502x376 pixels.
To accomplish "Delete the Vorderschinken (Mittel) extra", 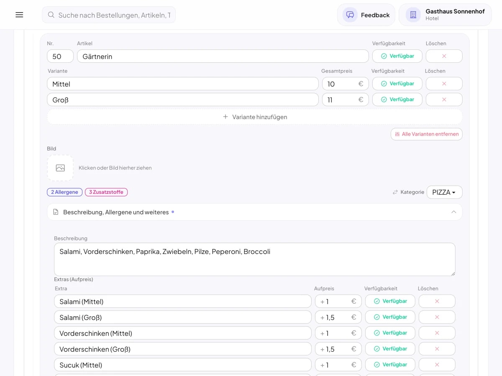I will point(437,333).
